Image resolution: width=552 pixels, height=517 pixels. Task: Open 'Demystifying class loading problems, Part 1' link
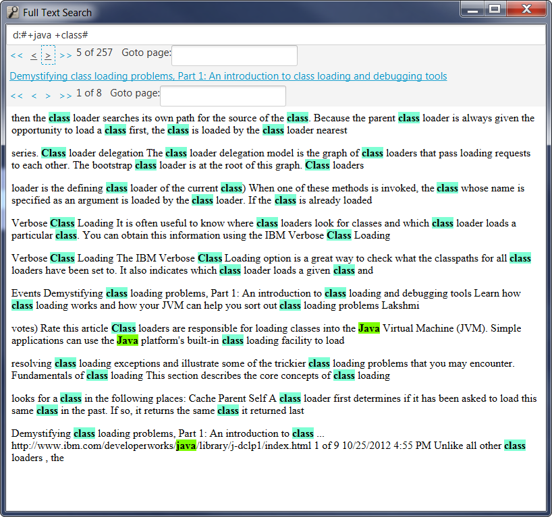pos(228,76)
